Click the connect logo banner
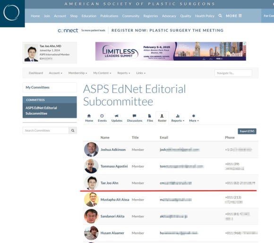The image size is (274, 243). click(x=68, y=30)
